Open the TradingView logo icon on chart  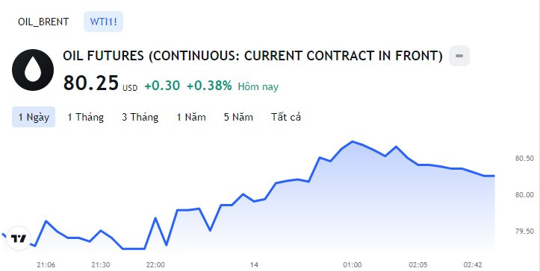19,238
